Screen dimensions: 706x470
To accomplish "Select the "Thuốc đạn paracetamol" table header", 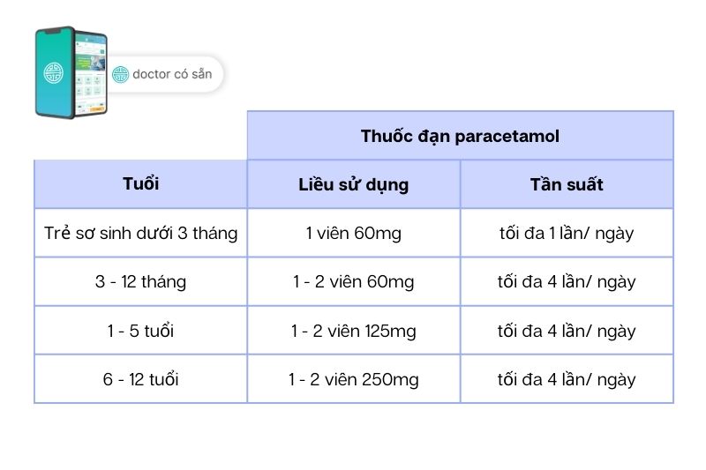I will click(460, 136).
